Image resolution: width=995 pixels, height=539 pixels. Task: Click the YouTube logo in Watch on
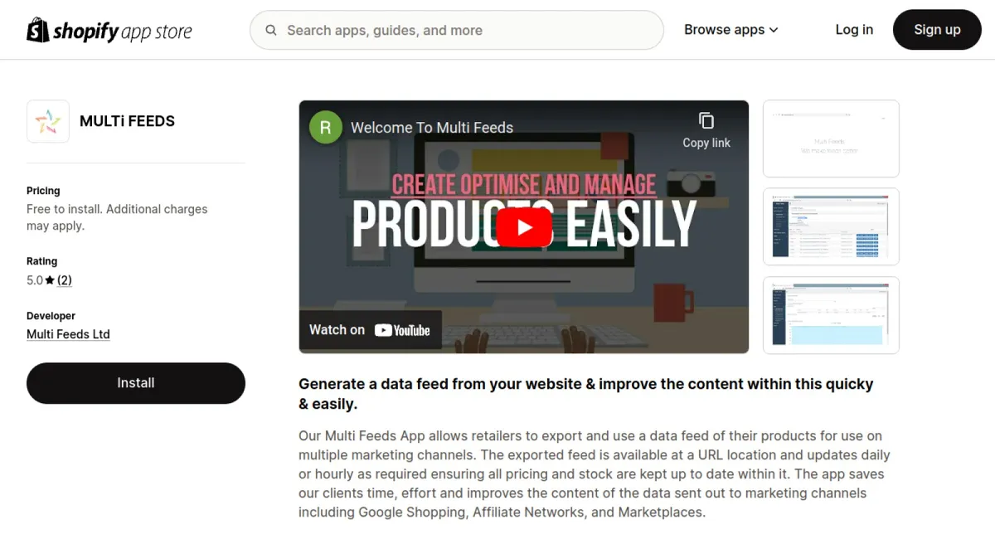(402, 330)
